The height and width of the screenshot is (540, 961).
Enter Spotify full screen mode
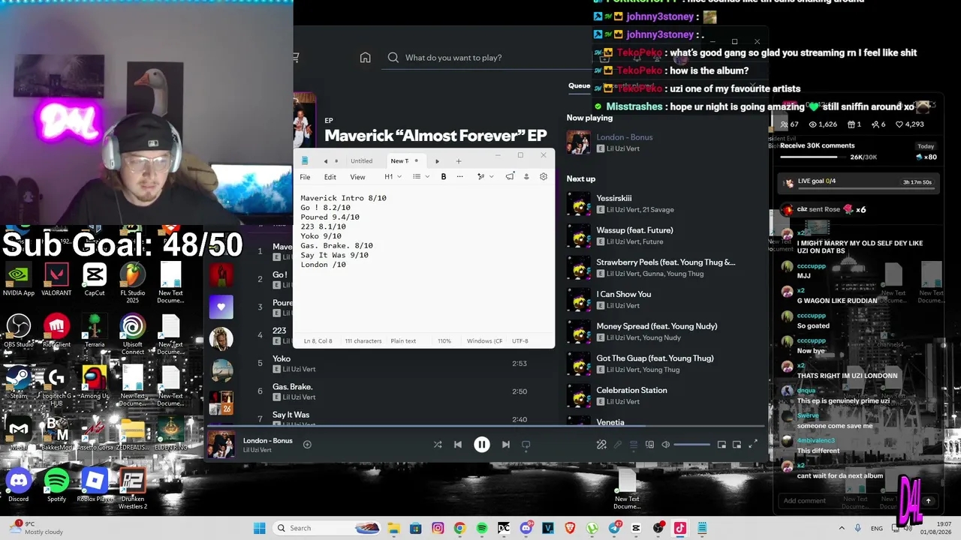point(753,445)
